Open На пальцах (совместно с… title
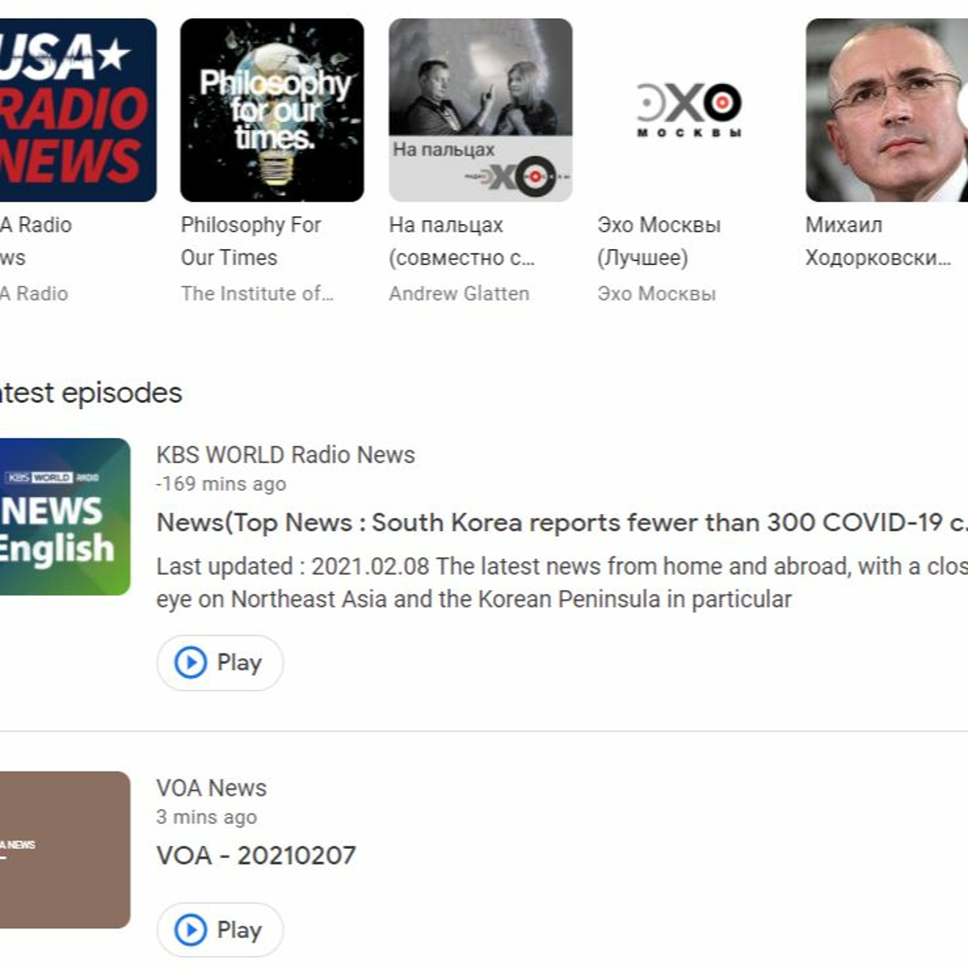968x968 pixels. pos(461,241)
